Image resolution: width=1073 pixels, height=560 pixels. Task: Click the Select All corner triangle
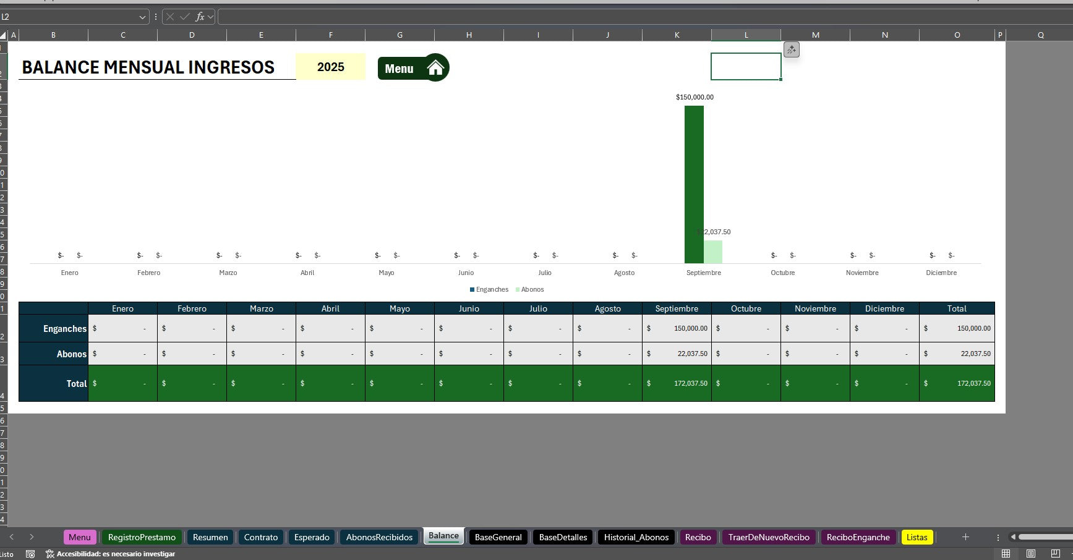[4, 35]
